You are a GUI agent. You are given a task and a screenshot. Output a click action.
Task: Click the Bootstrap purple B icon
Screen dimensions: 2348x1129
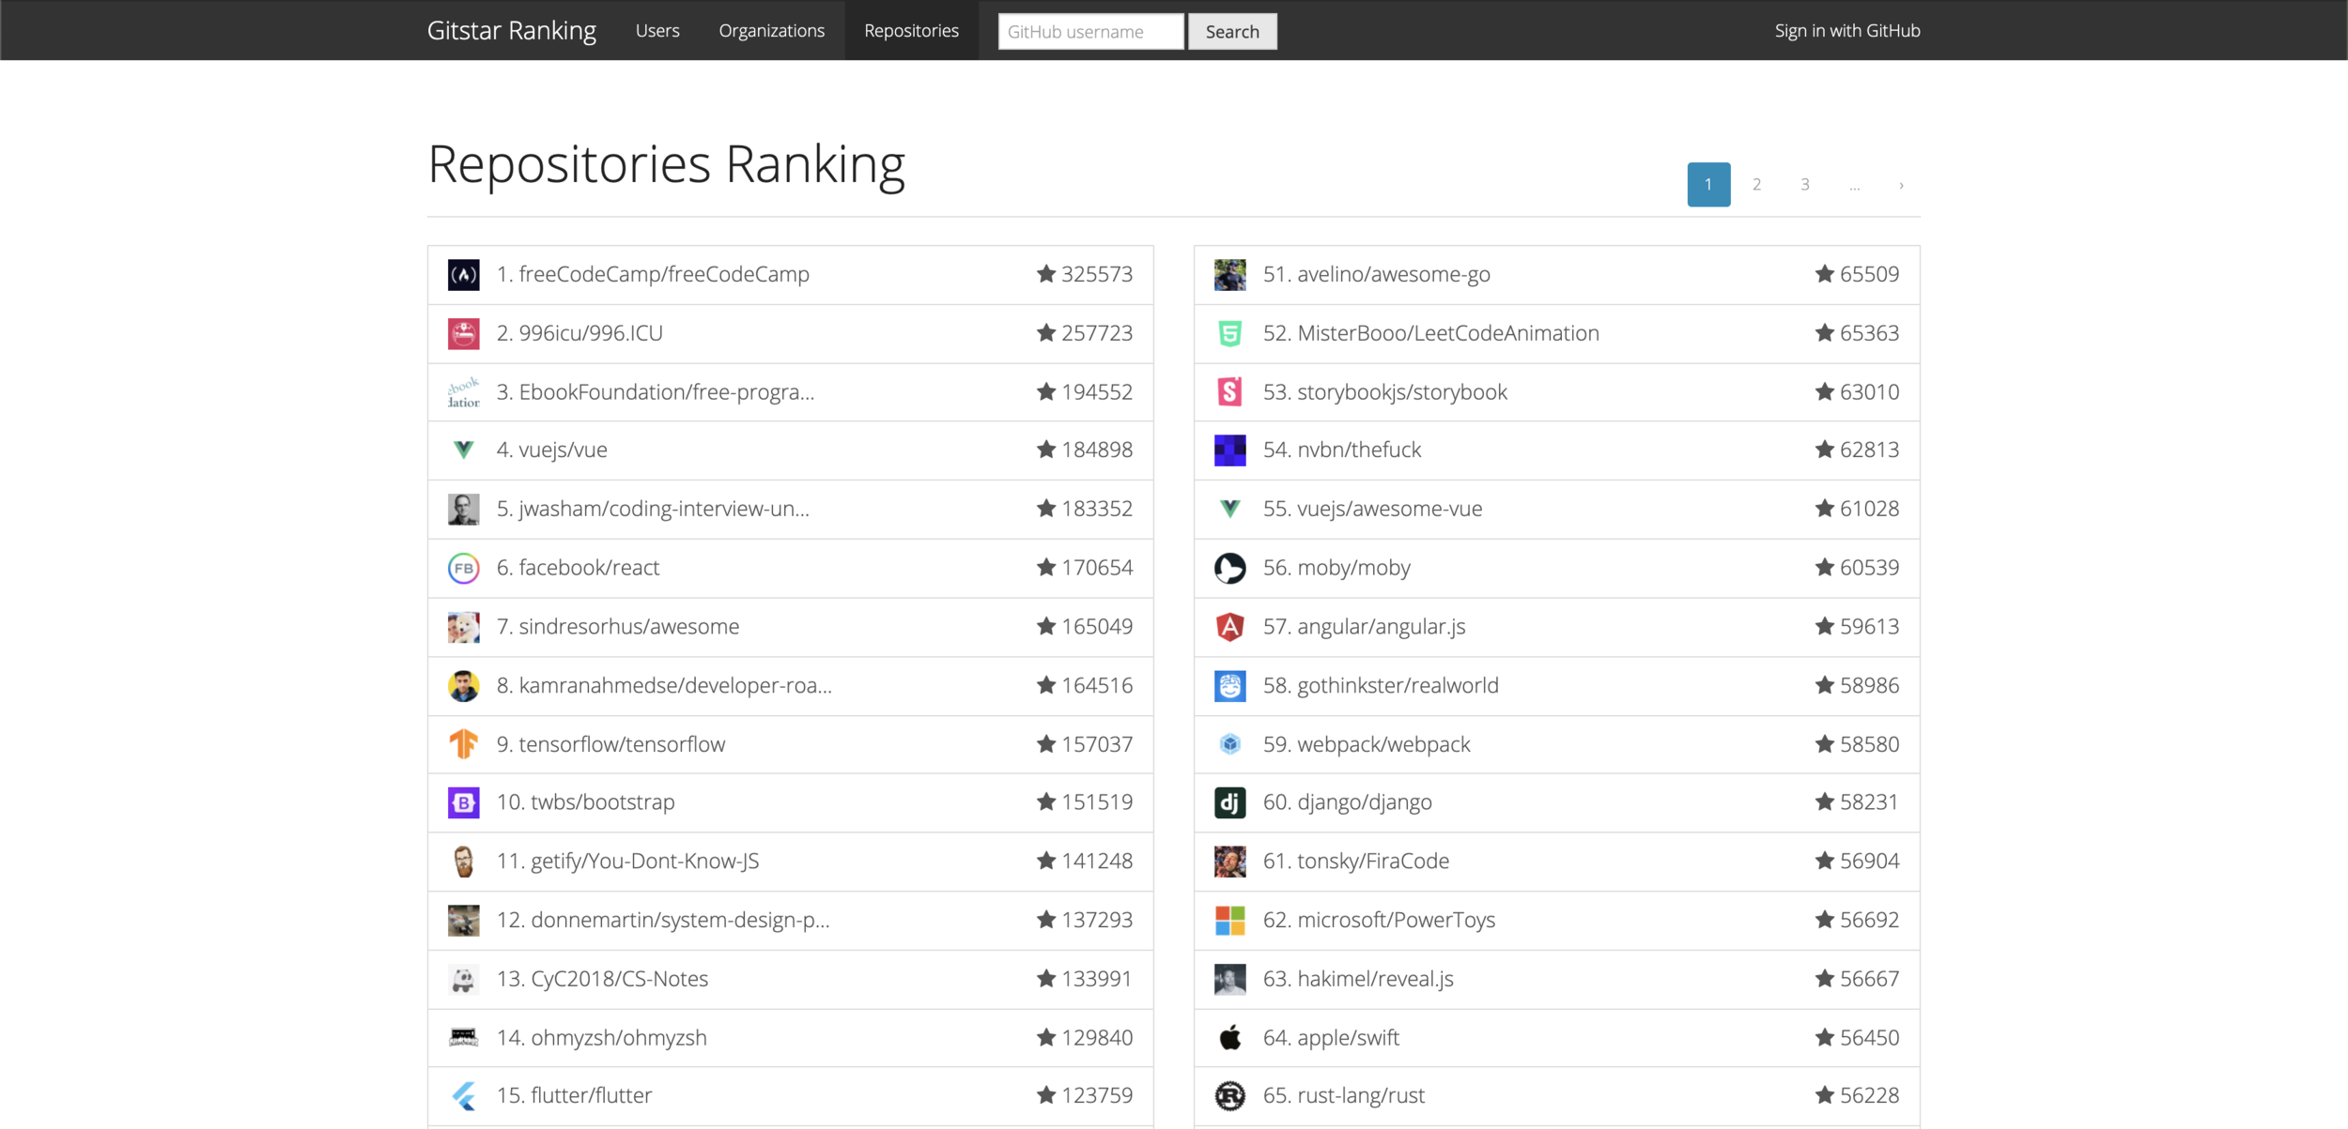pos(463,802)
